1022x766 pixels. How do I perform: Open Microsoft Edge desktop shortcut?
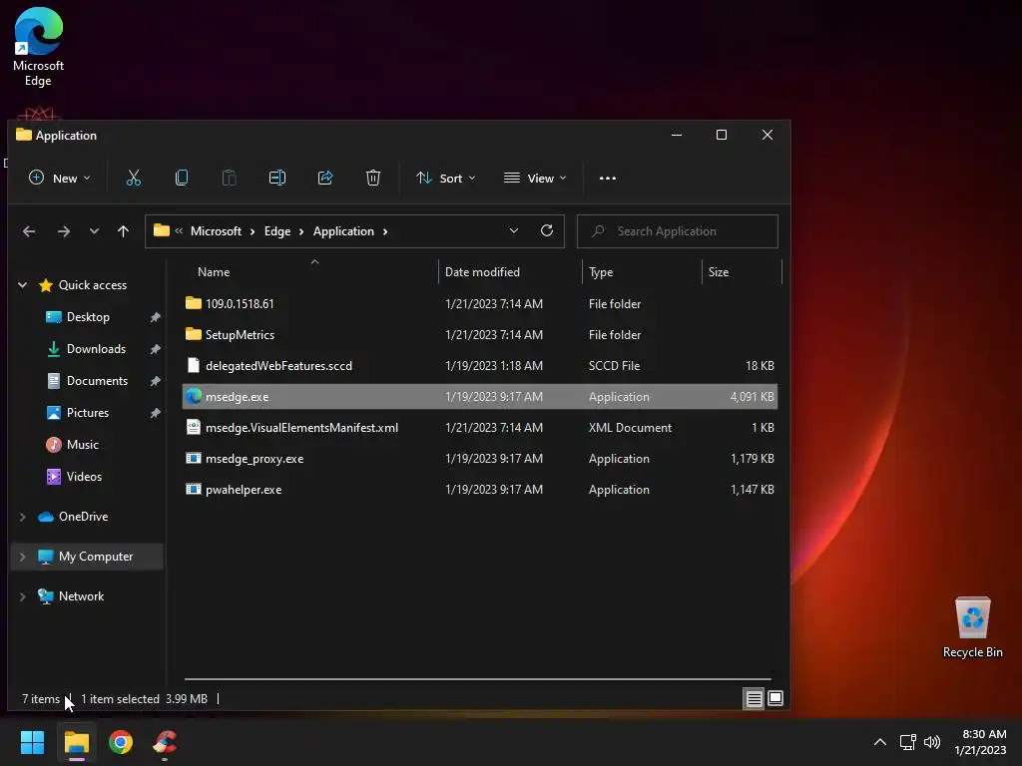click(x=39, y=47)
